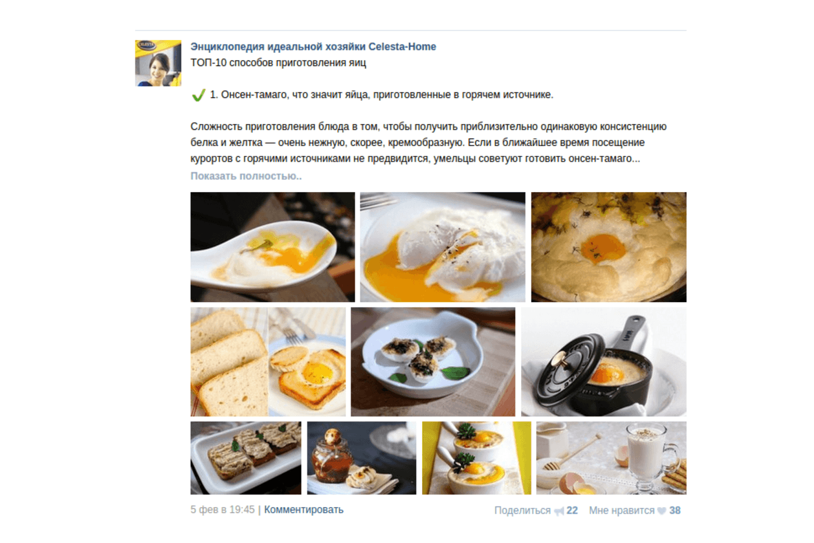The height and width of the screenshot is (543, 814).
Task: Open the onsen egg in white spoon photo
Action: click(x=273, y=247)
